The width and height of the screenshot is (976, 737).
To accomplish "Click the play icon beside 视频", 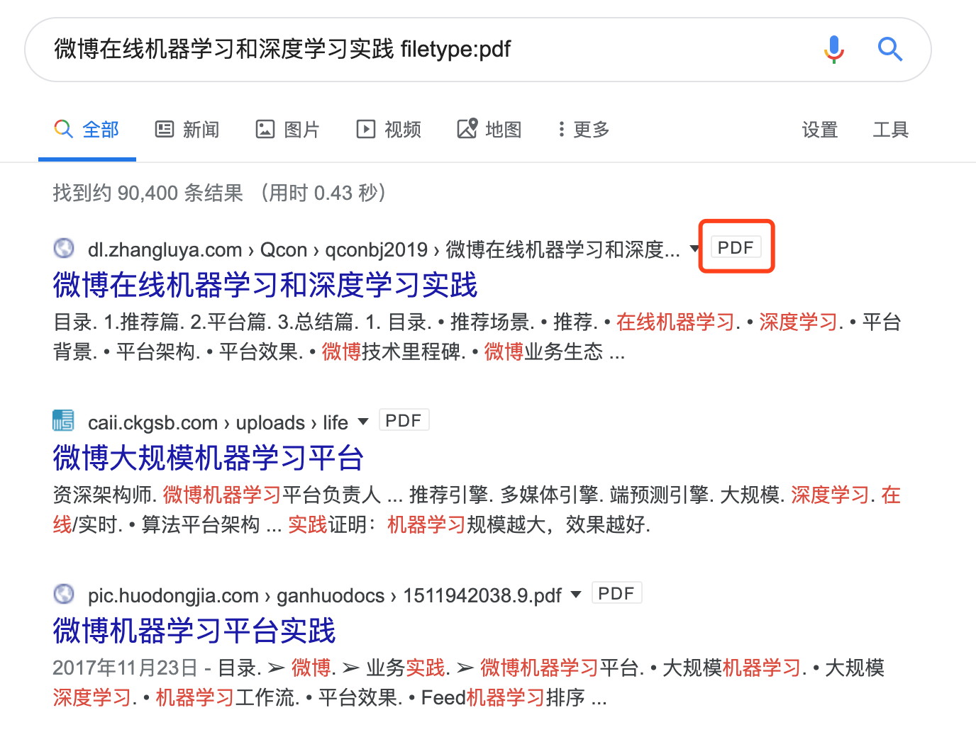I will (x=366, y=129).
